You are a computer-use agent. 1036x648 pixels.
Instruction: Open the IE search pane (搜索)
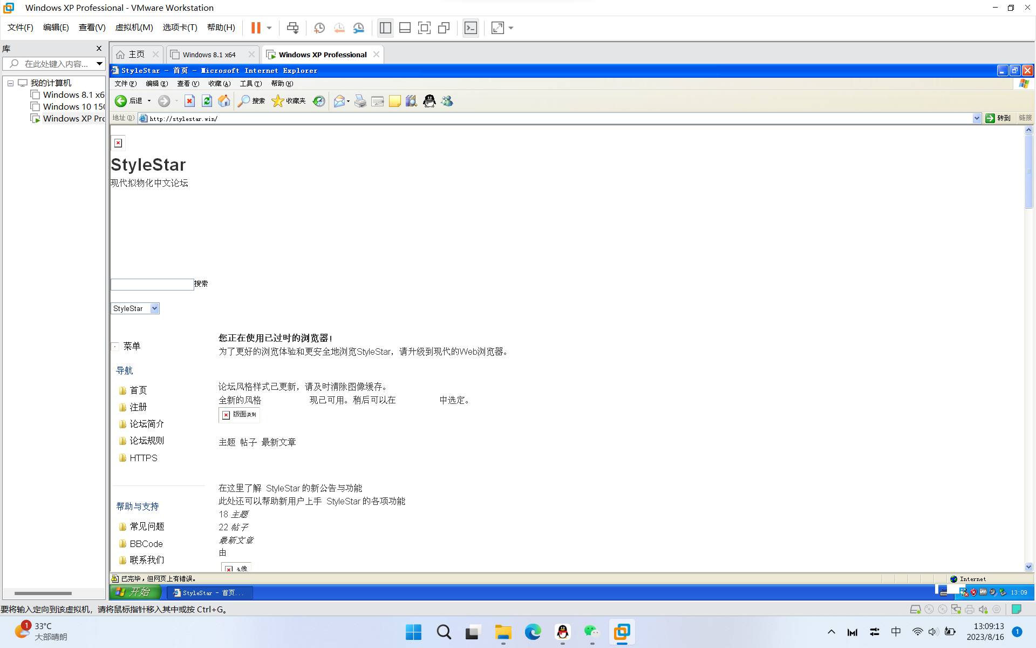tap(251, 101)
